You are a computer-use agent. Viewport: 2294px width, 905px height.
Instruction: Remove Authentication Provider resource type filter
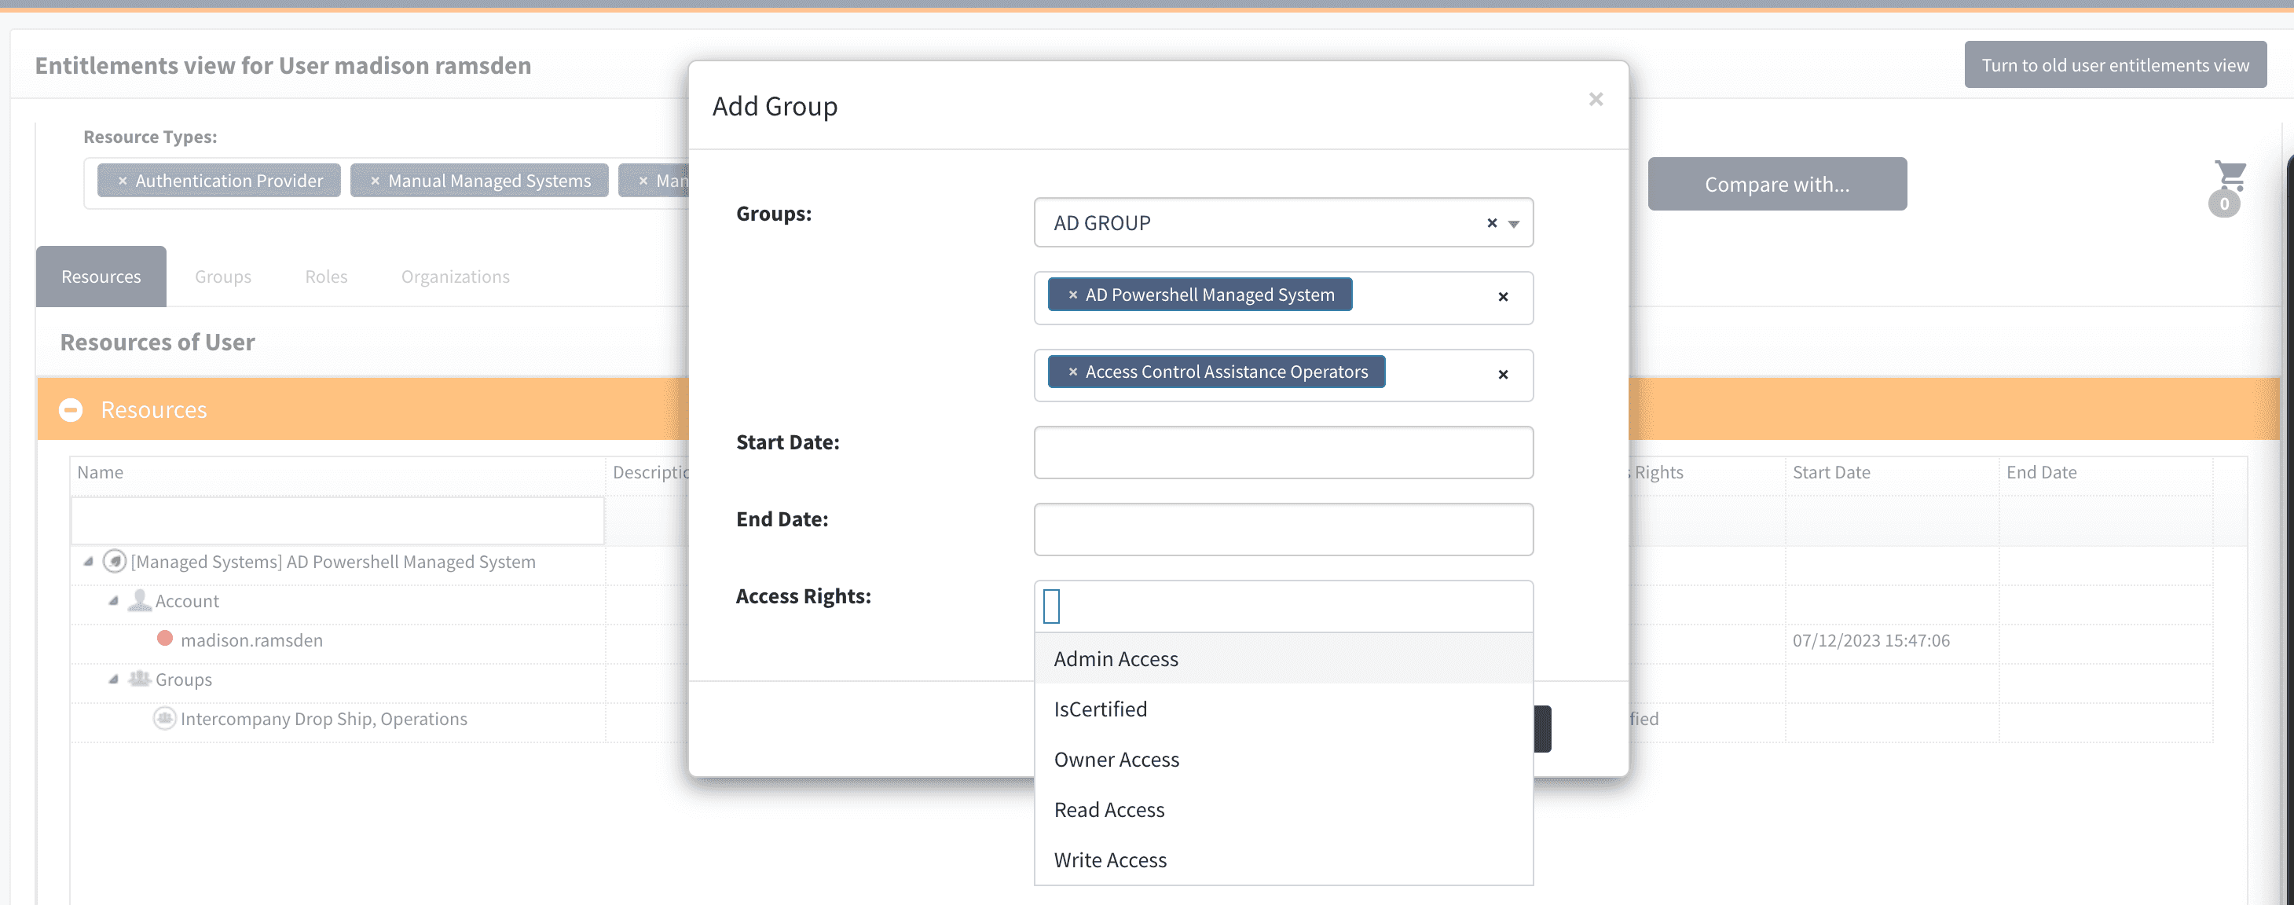(x=123, y=181)
